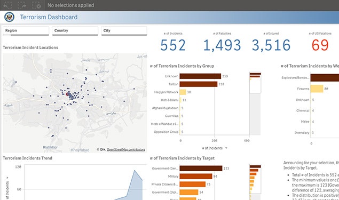Select the Military bar in target chart
The image size is (339, 200).
[196, 176]
